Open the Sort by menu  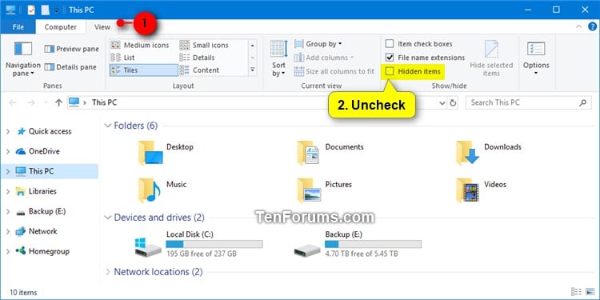278,58
